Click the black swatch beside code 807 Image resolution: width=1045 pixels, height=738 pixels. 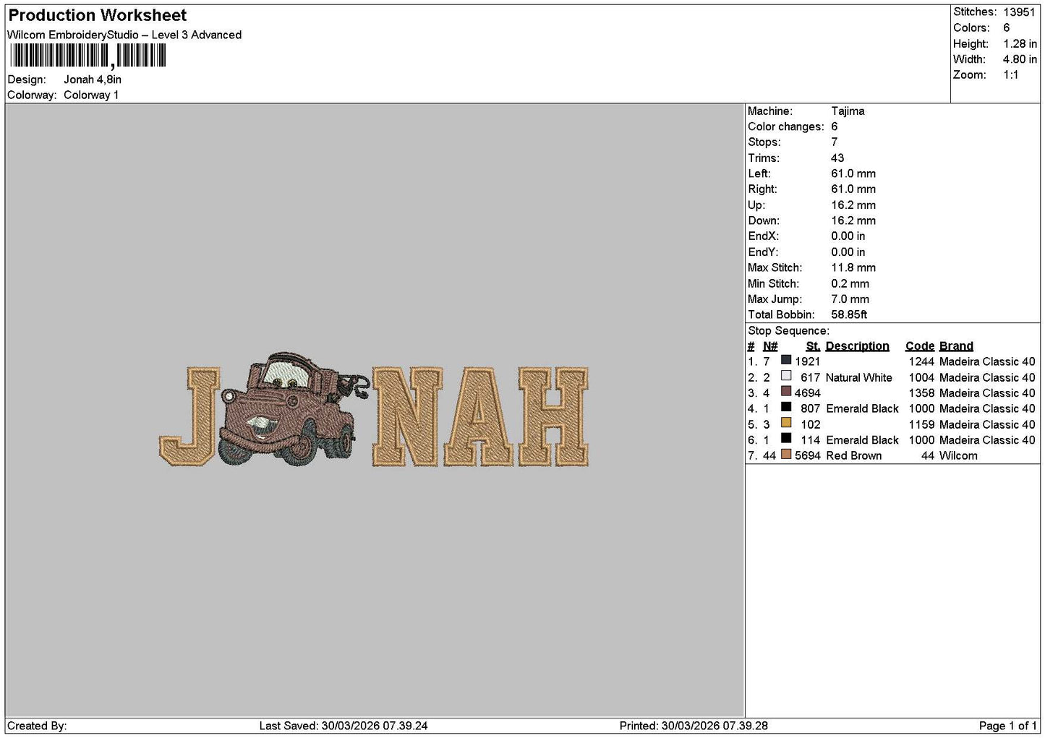786,407
